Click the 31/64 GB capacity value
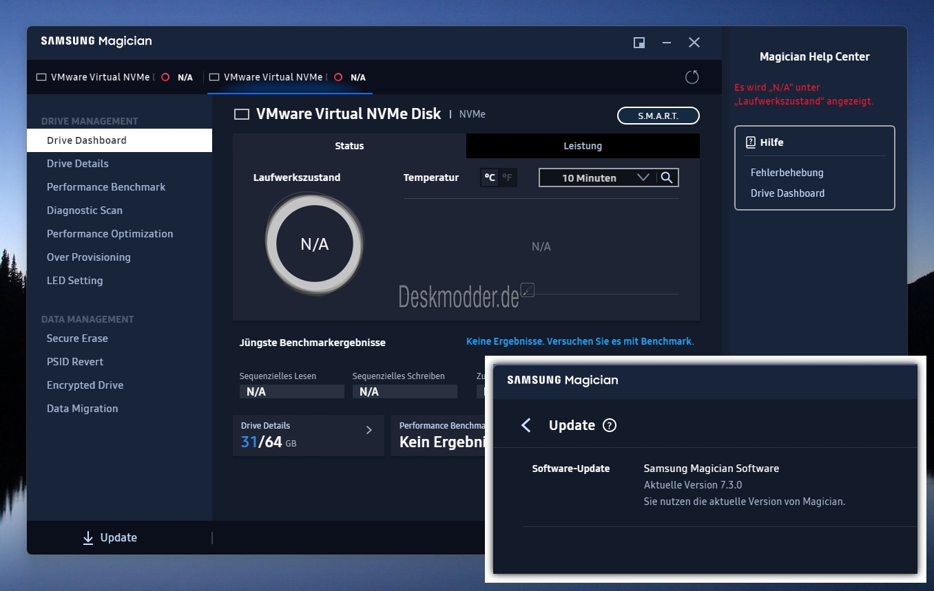The width and height of the screenshot is (934, 591). [x=269, y=442]
